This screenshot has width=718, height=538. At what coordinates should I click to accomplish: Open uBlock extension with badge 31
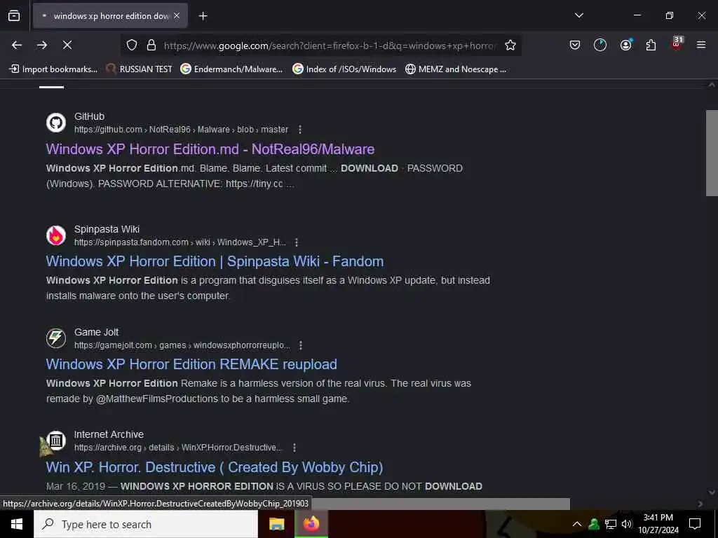pos(677,44)
